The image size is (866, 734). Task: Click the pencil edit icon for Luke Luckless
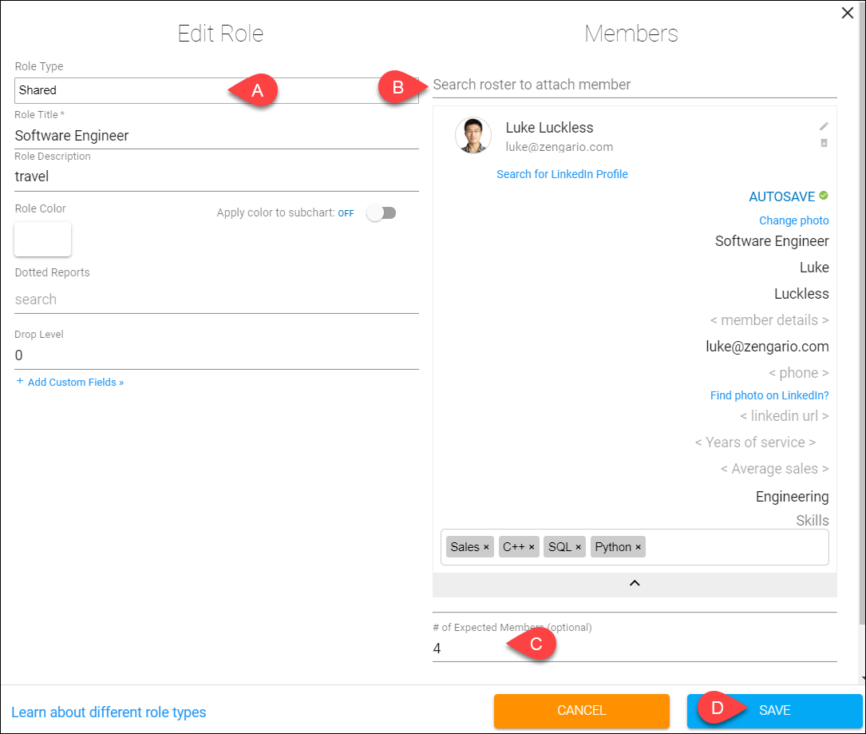tap(824, 126)
